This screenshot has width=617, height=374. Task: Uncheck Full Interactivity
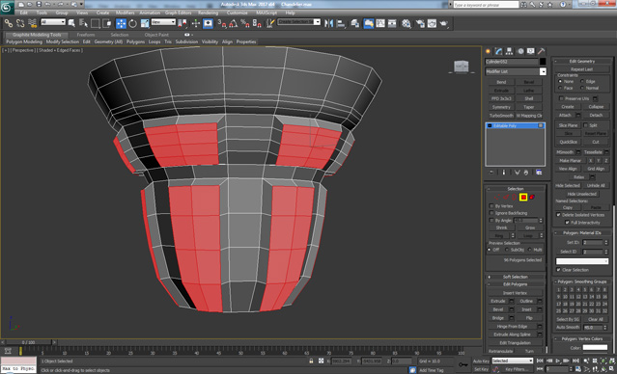pos(567,223)
